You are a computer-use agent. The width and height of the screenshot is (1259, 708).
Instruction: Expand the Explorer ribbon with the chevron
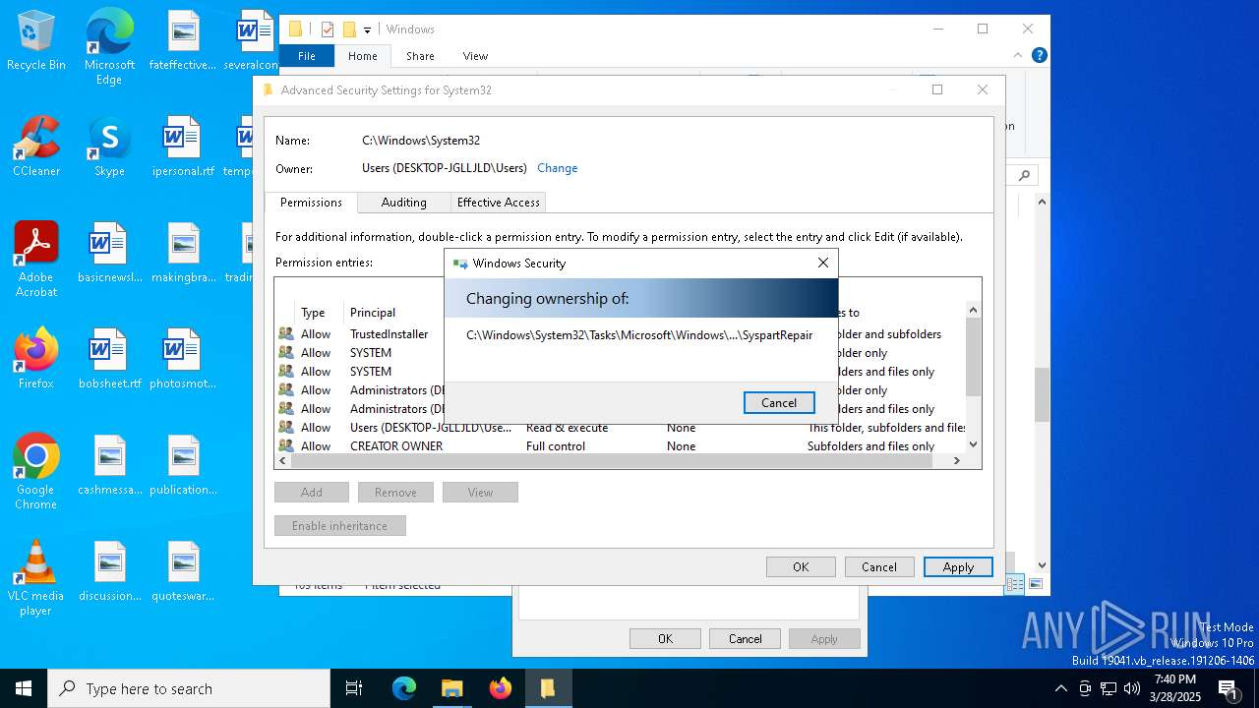coord(1016,56)
